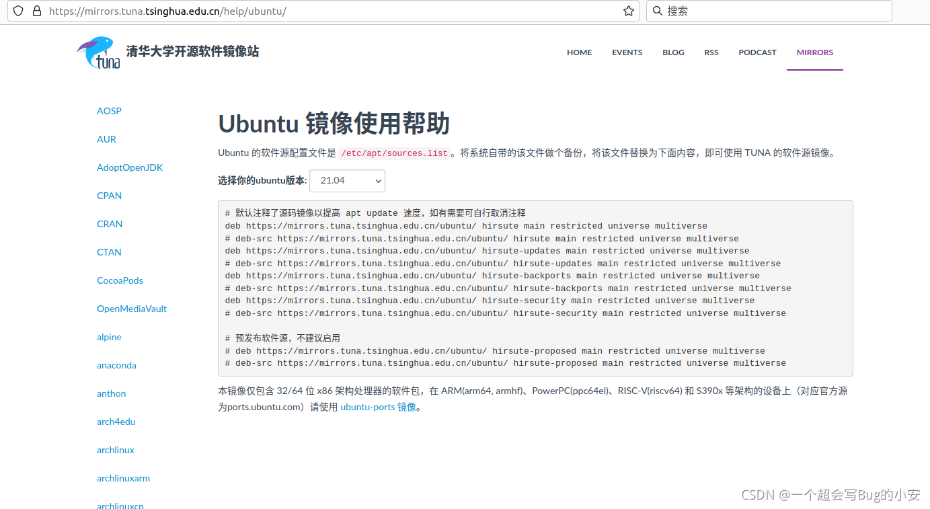Open the AUR help link
Screen dimensions: 930x509
(x=106, y=139)
